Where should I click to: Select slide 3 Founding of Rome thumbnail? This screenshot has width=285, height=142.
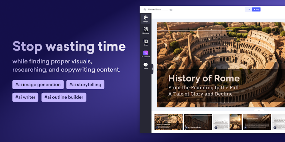coord(227,122)
